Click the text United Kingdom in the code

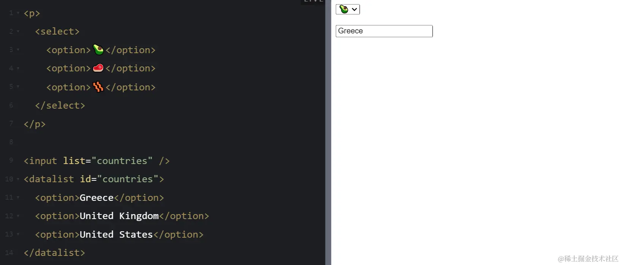119,216
